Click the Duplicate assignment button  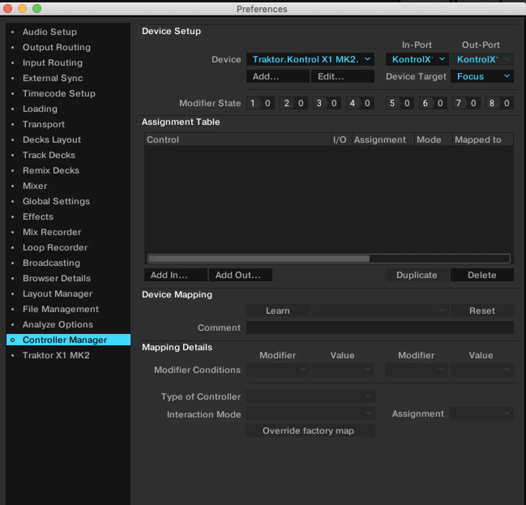[417, 275]
